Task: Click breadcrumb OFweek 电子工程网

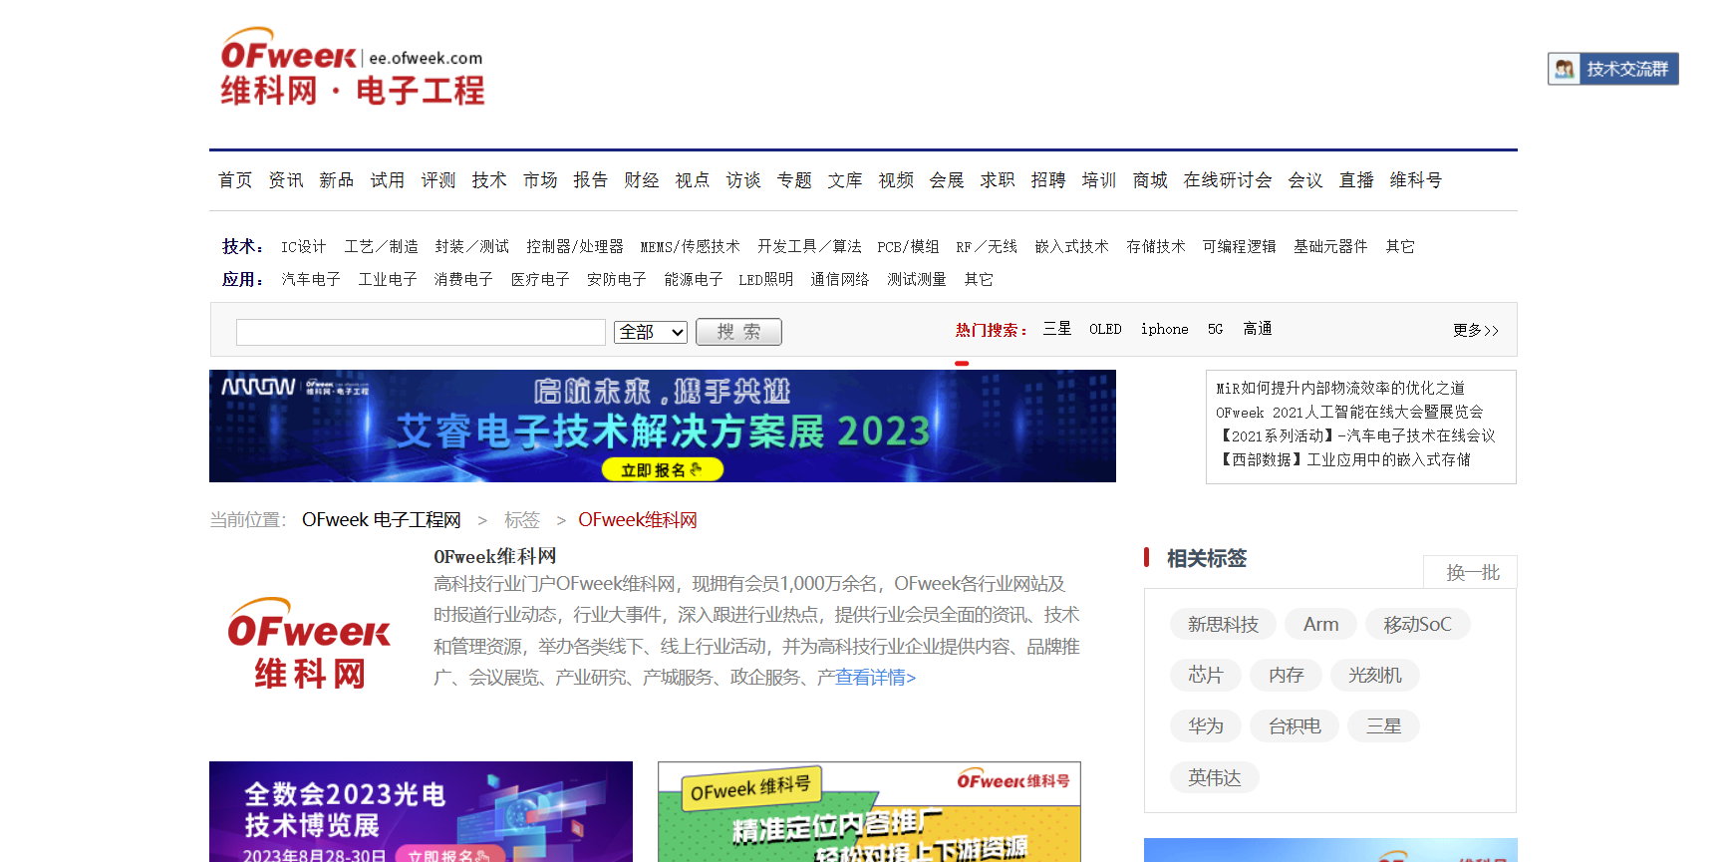Action: [x=382, y=520]
